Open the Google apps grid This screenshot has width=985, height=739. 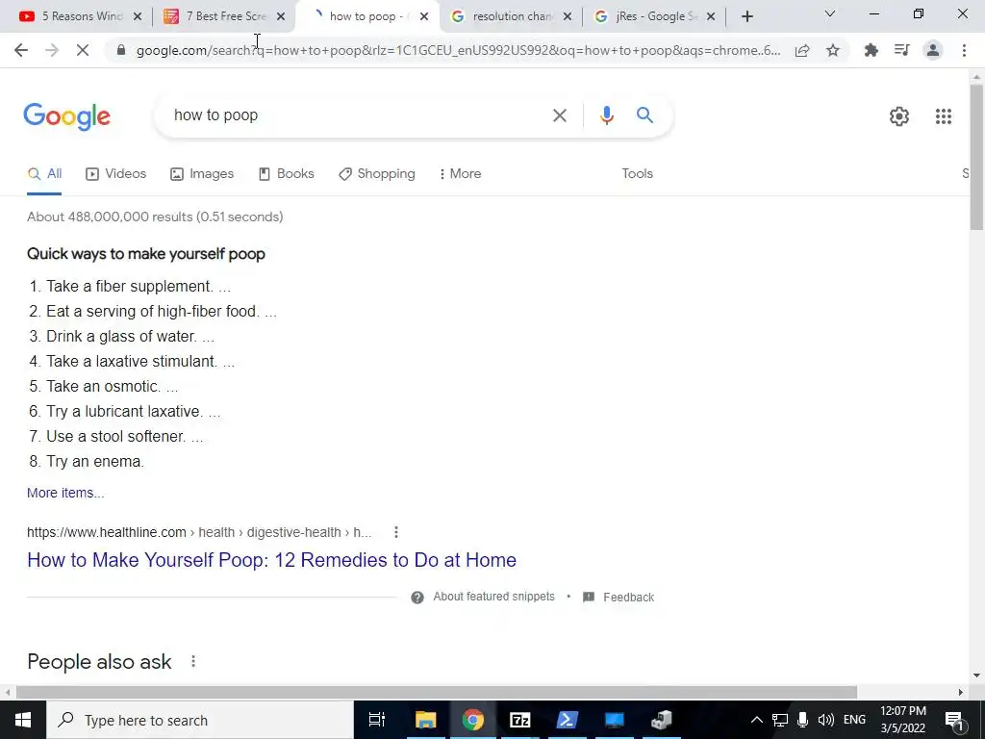pyautogui.click(x=943, y=116)
